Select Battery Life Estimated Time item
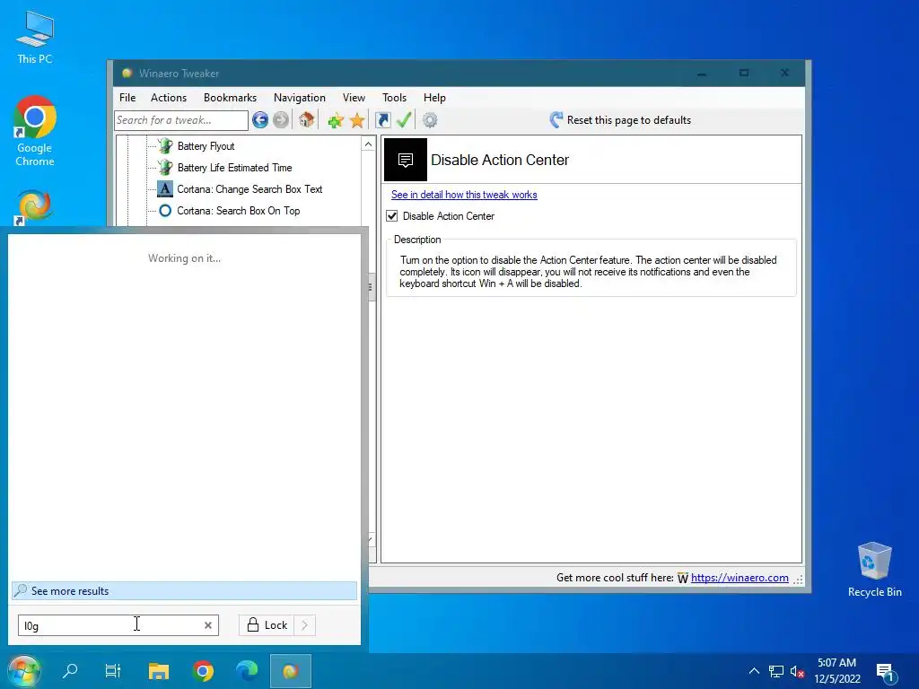The height and width of the screenshot is (689, 919). click(x=234, y=168)
